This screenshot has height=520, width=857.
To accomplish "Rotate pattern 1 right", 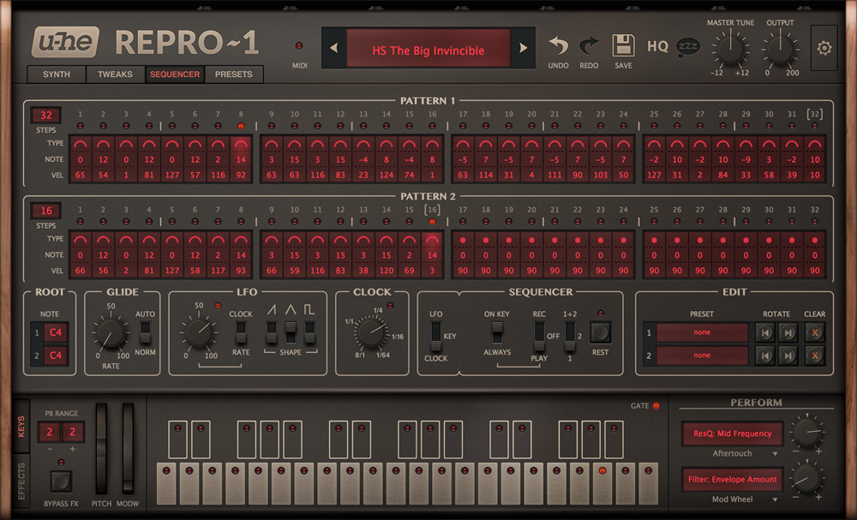I will 788,332.
